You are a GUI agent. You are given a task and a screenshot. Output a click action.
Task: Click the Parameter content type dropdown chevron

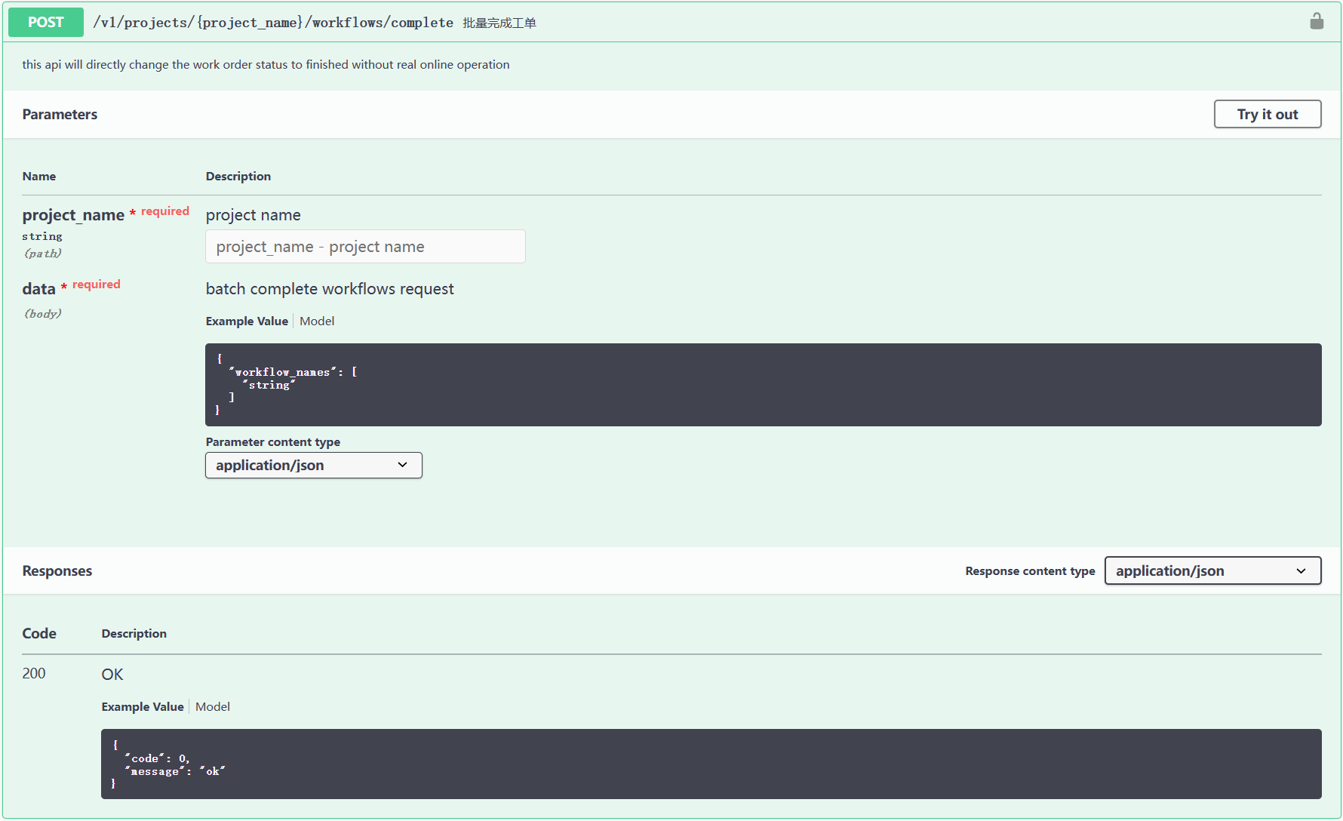403,465
